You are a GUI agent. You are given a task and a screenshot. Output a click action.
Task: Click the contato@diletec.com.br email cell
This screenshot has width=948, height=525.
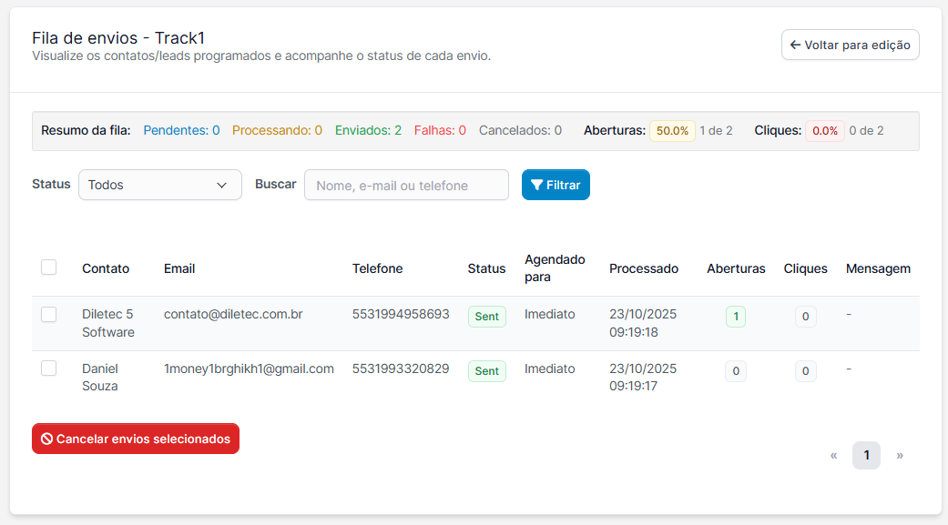(233, 315)
